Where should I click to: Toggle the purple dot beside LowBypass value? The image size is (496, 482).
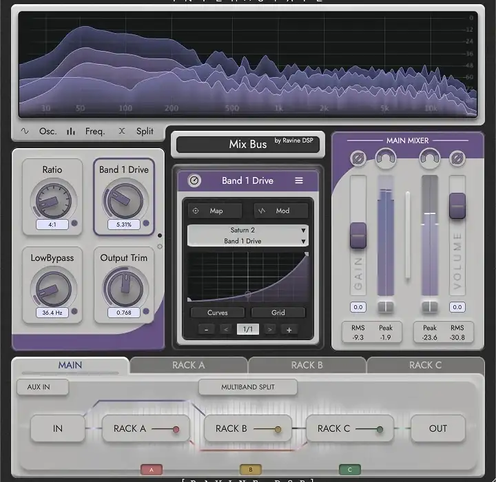coord(74,311)
